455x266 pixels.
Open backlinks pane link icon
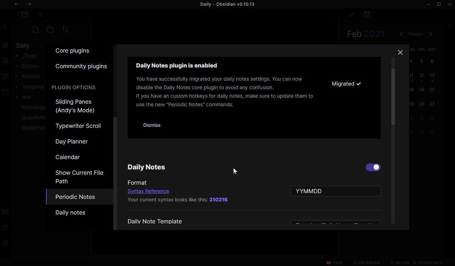pyautogui.click(x=352, y=15)
